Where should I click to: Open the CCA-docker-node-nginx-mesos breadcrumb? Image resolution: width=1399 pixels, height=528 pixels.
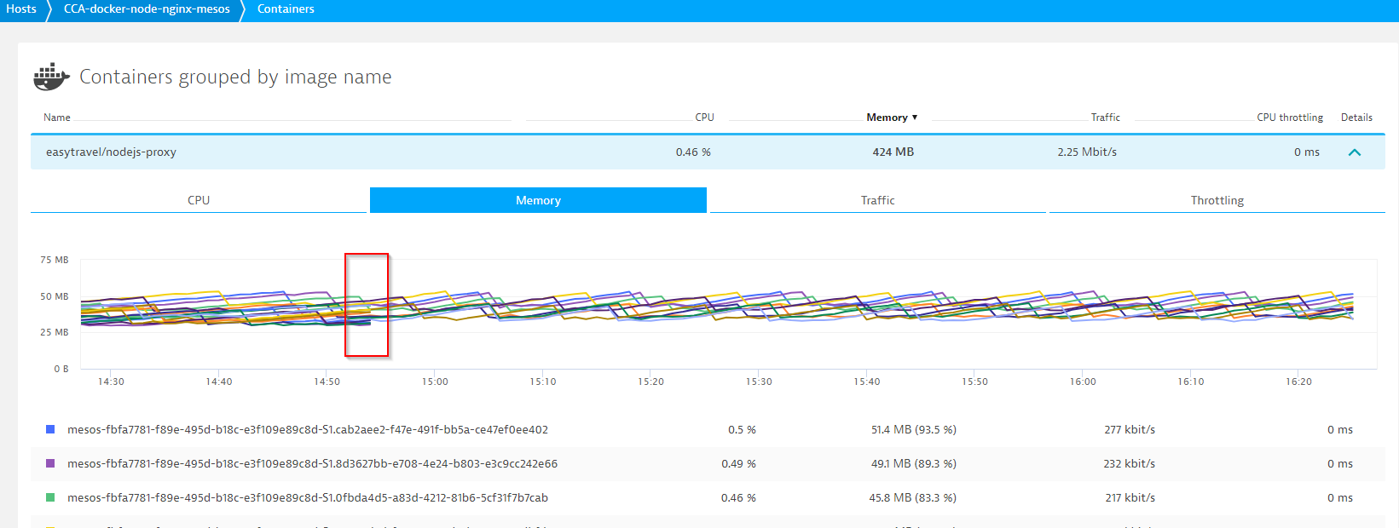coord(147,9)
